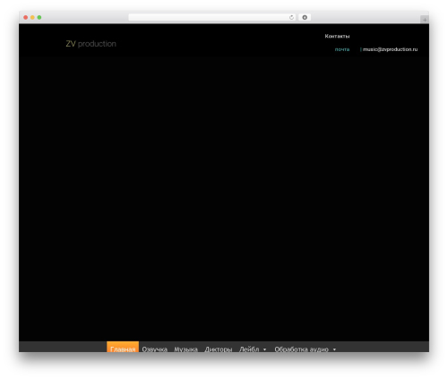448x379 pixels.
Task: Open the Обработка аудио menu item
Action: 302,349
